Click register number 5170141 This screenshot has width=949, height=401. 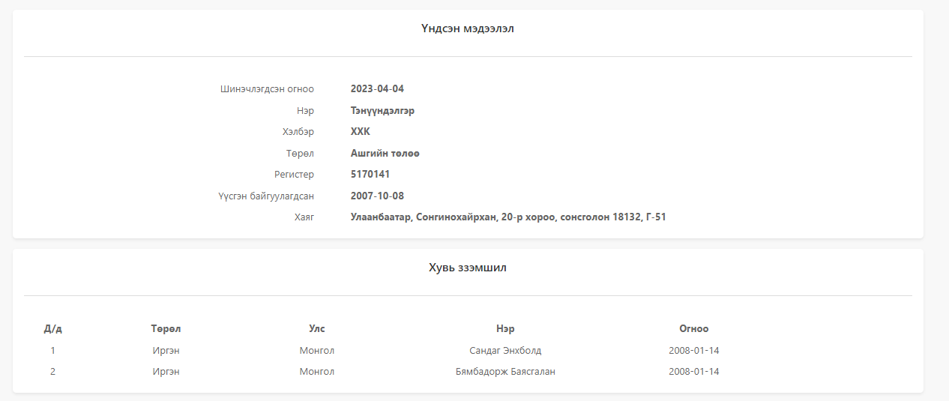click(x=370, y=175)
